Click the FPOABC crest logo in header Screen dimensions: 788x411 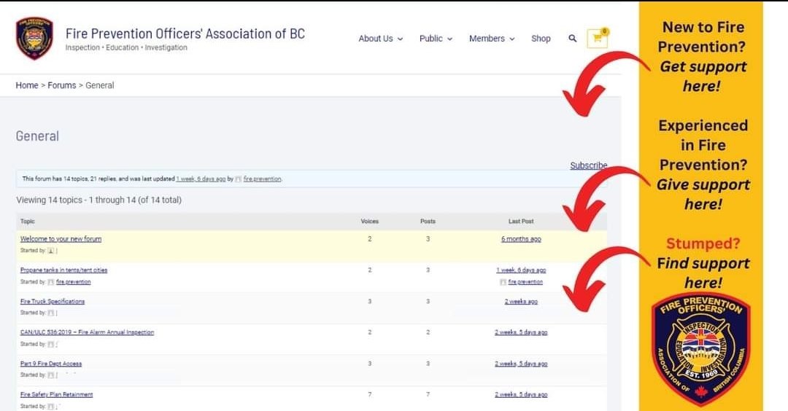(34, 38)
